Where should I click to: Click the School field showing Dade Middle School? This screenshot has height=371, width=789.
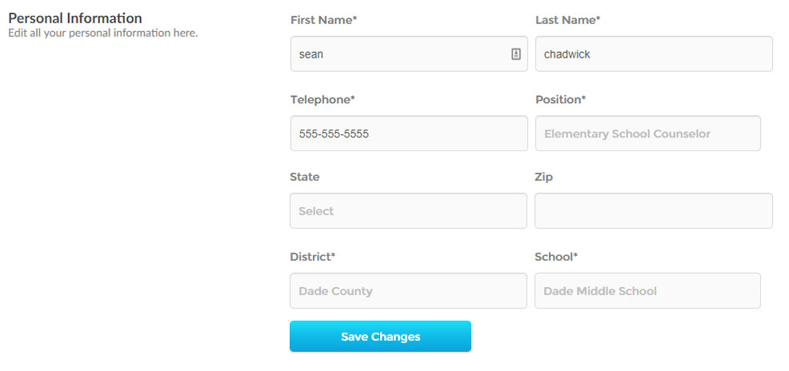coord(647,290)
